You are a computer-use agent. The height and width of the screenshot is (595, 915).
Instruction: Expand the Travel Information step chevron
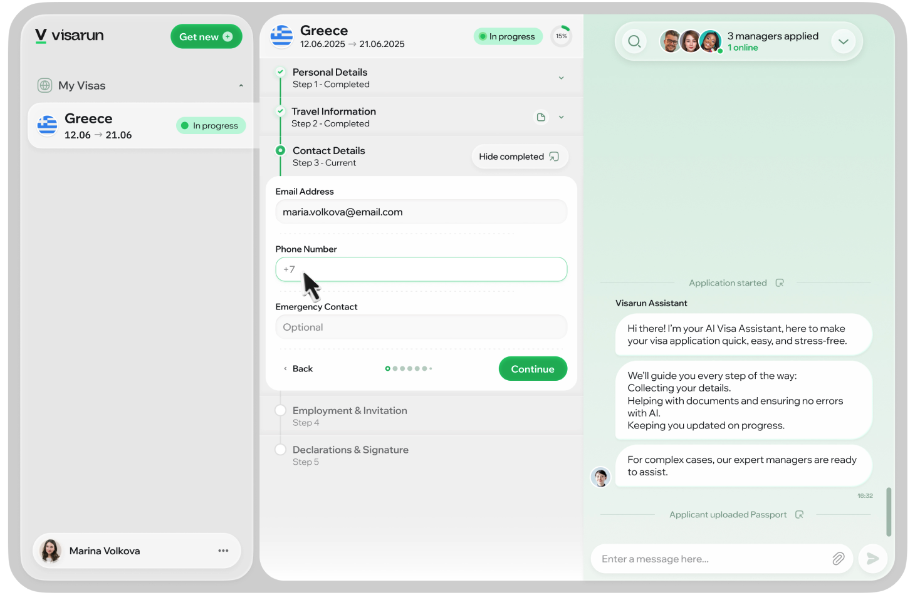[561, 117]
